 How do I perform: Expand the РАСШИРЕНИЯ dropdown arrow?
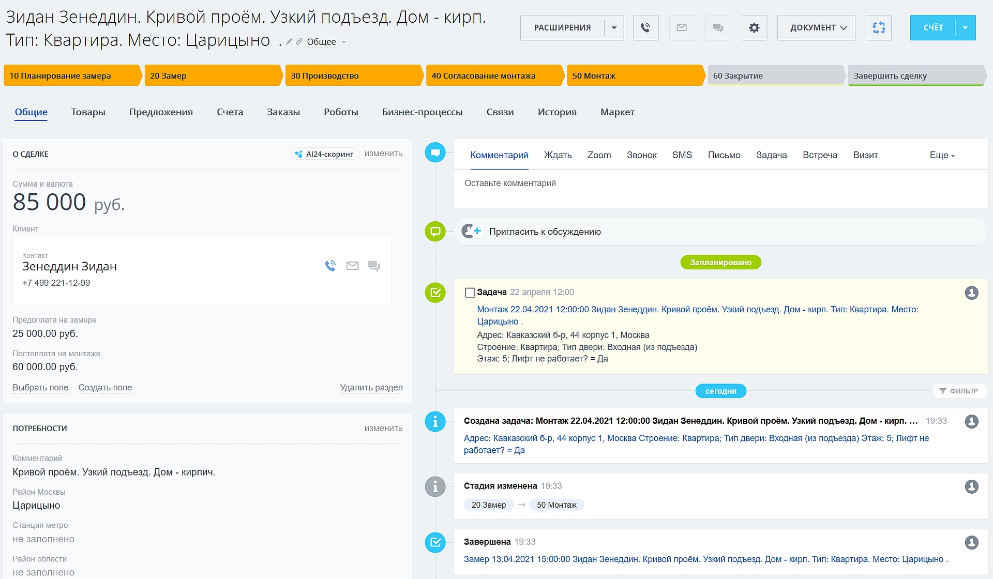(614, 28)
